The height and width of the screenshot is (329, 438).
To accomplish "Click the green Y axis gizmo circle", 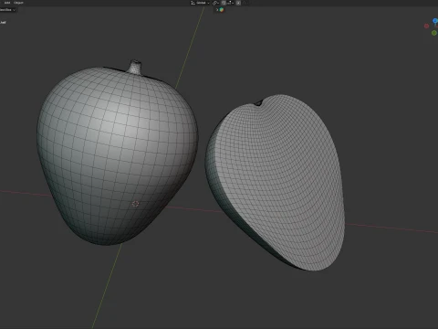I will (x=434, y=33).
